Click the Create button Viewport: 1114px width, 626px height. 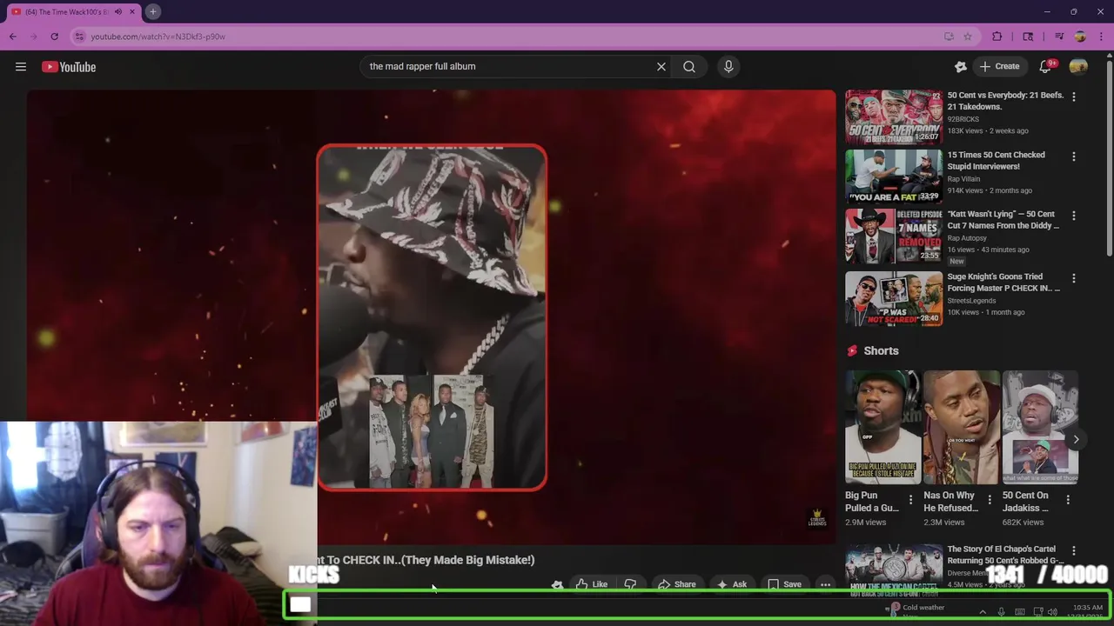pos(999,66)
